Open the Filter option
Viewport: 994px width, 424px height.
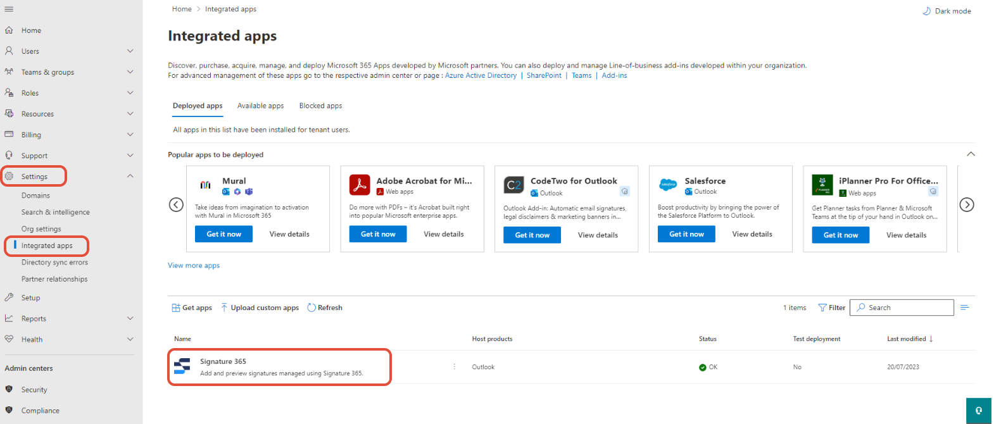[832, 308]
